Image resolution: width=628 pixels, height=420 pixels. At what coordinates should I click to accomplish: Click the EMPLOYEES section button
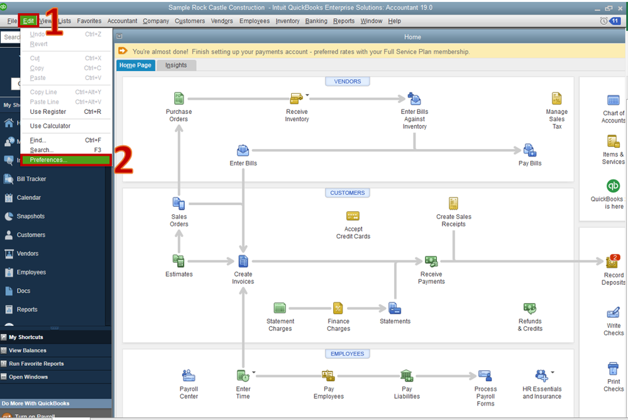347,354
